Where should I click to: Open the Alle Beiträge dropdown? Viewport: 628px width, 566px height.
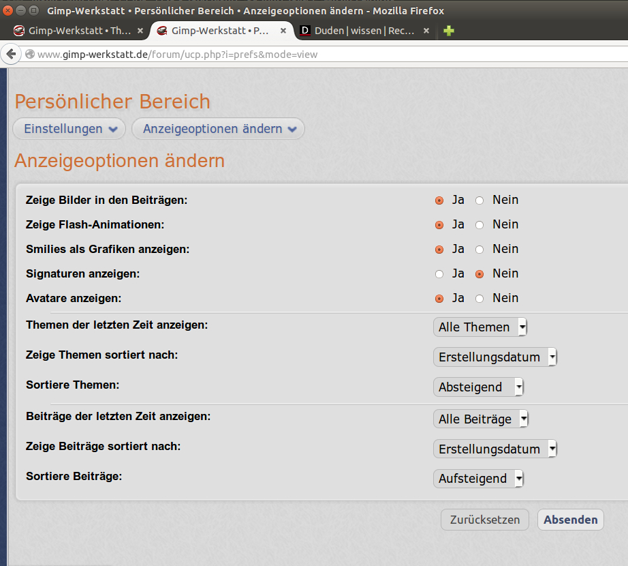[x=481, y=419]
